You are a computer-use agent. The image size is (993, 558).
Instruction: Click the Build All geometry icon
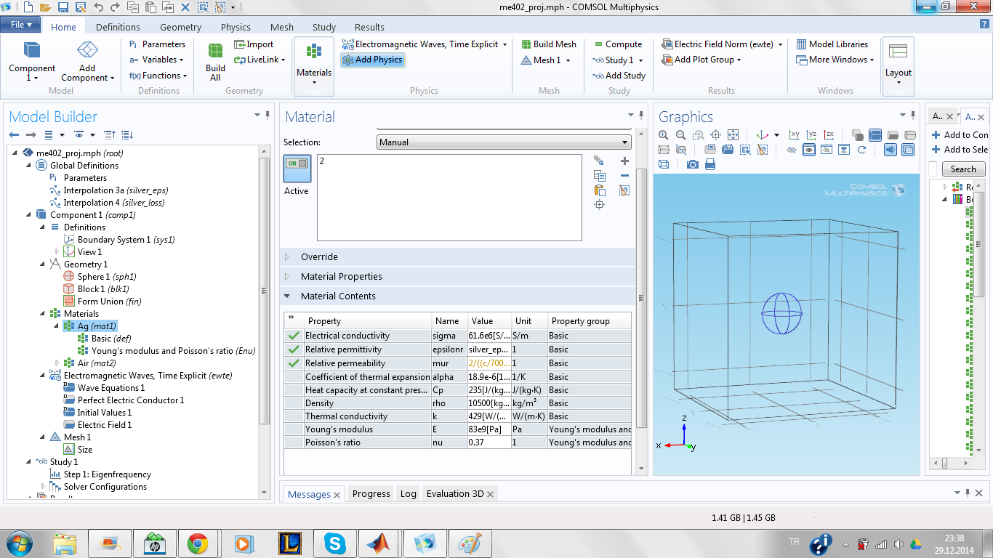pyautogui.click(x=215, y=61)
